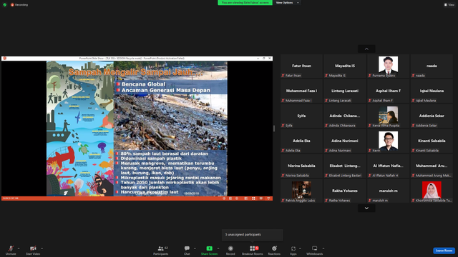Show next participants with down chevron
Viewport: 458px width, 257px height.
click(x=366, y=208)
